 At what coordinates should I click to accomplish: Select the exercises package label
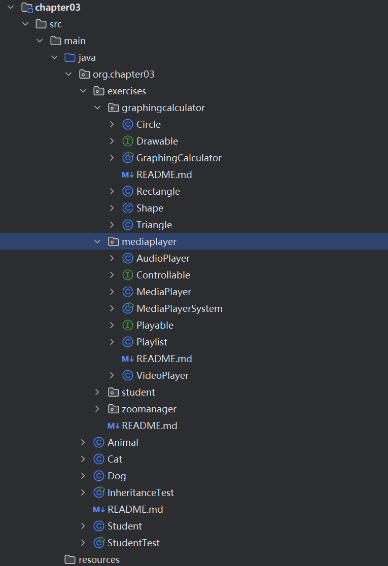click(x=127, y=91)
